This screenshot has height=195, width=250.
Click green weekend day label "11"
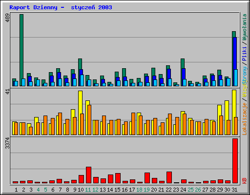click(x=88, y=190)
